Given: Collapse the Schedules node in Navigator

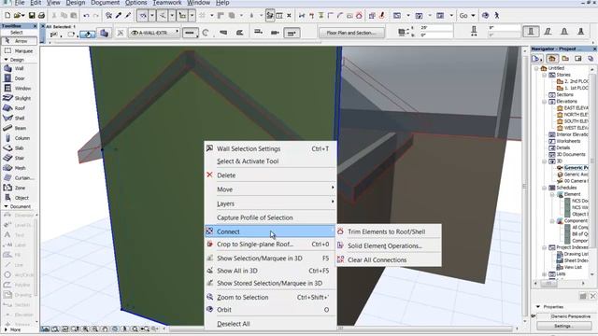Looking at the screenshot, I should click(545, 188).
